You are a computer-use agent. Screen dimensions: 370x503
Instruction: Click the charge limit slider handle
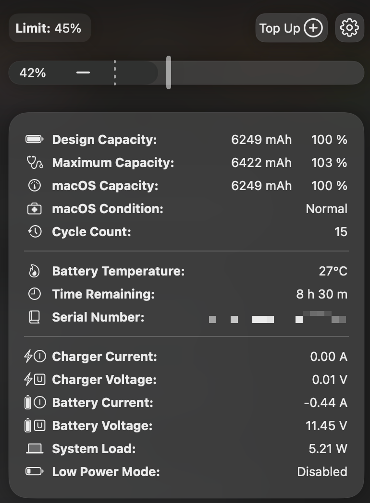tap(169, 72)
